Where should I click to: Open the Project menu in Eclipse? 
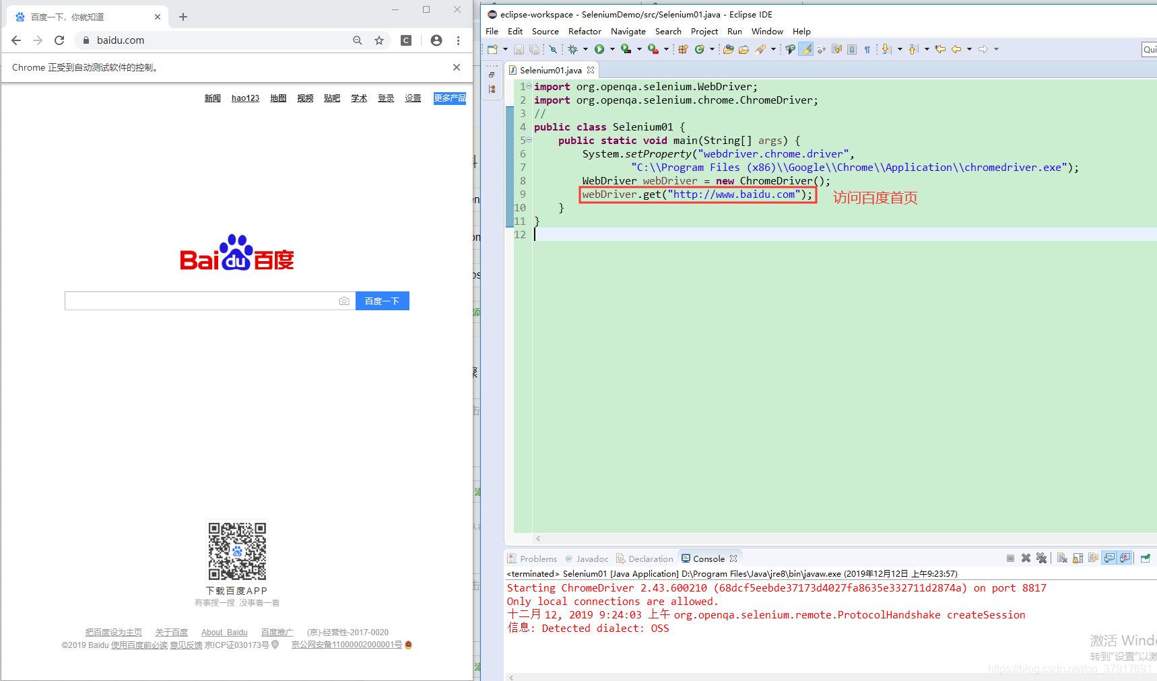[704, 32]
